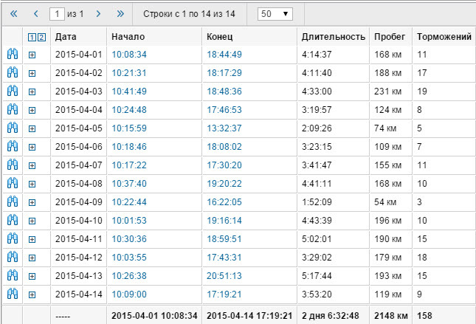The image size is (476, 324).
Task: Expand the 2015-04-02 row details
Action: (32, 73)
